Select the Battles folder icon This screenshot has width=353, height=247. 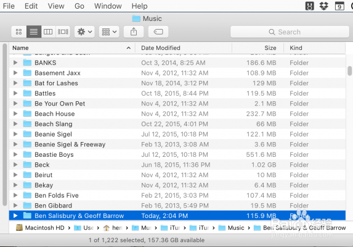tap(27, 93)
